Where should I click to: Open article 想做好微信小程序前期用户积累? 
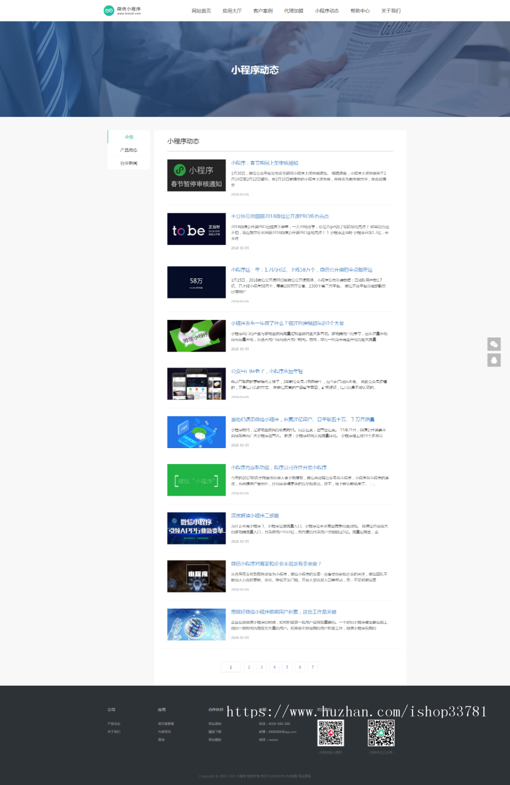point(284,612)
